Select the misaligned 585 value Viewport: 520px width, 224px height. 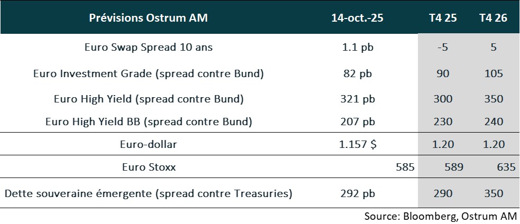click(x=405, y=167)
